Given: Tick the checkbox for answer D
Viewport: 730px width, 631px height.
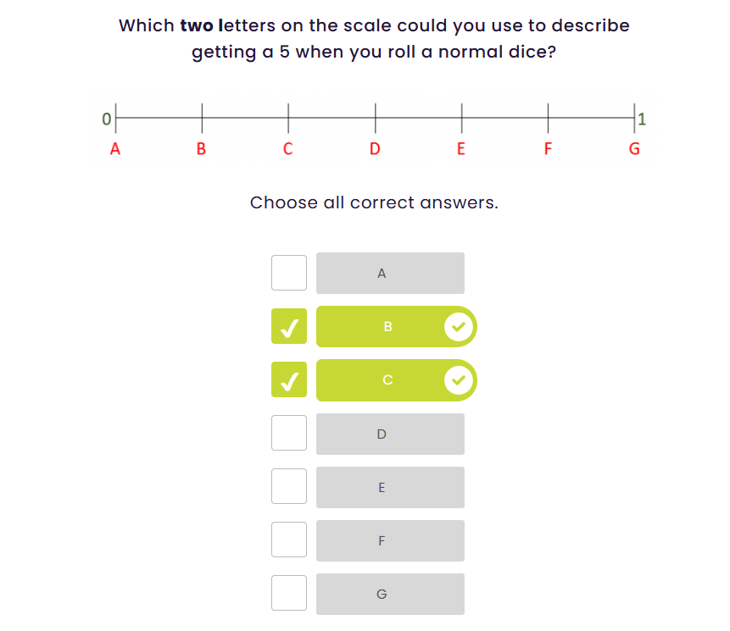Looking at the screenshot, I should pyautogui.click(x=289, y=434).
